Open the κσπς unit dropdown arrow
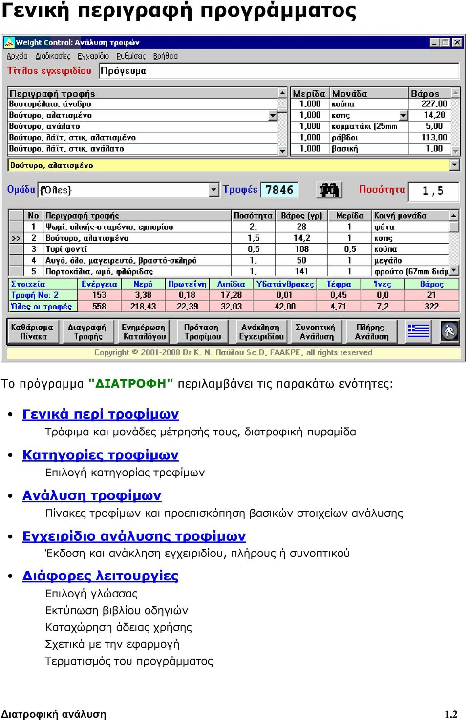Screen dimensions: 469x720 pos(403,115)
